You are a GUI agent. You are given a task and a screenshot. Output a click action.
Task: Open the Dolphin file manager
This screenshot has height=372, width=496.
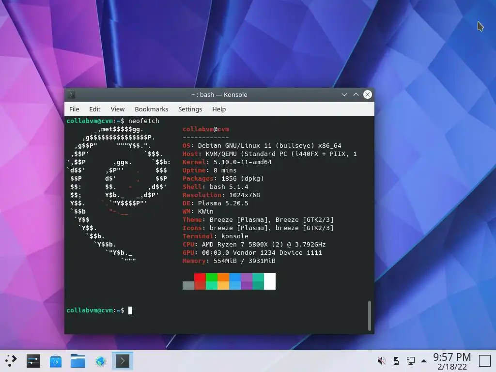pos(78,360)
